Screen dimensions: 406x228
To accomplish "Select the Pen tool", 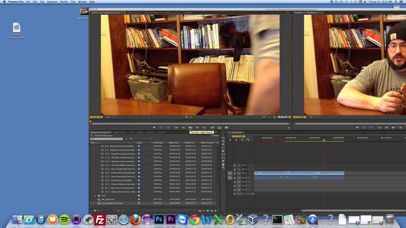I will 223,161.
